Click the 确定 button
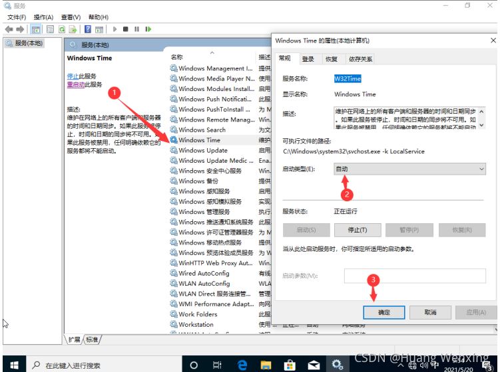This screenshot has height=372, width=500. click(x=384, y=312)
